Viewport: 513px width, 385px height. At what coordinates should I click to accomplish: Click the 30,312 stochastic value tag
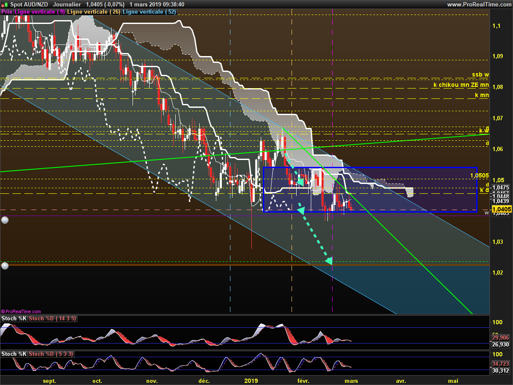click(501, 370)
